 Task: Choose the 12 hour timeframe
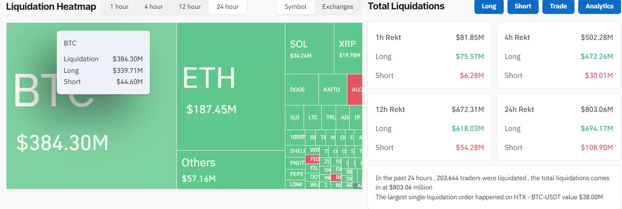point(189,7)
